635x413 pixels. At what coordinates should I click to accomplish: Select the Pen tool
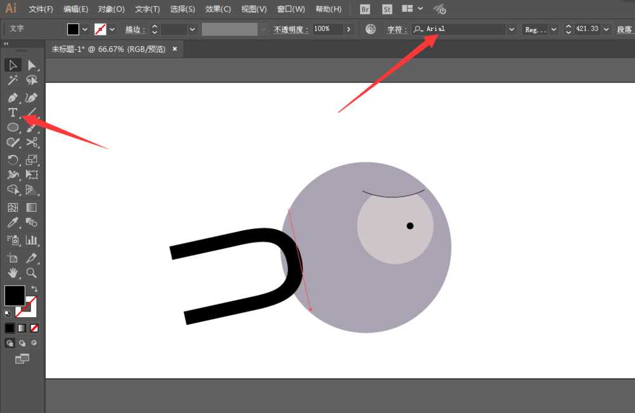click(x=12, y=96)
